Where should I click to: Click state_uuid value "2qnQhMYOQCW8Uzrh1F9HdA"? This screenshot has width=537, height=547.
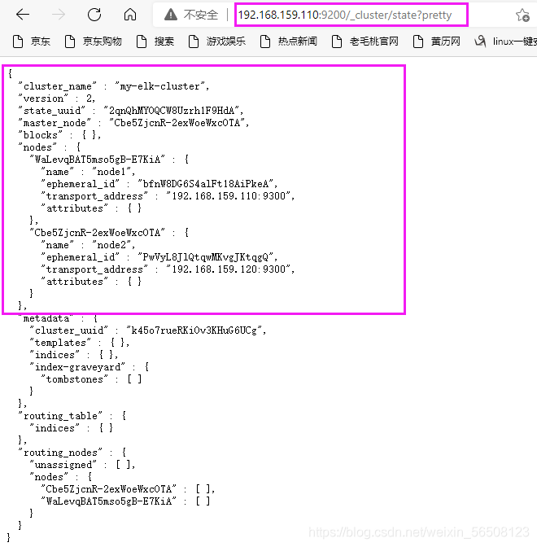click(x=173, y=111)
